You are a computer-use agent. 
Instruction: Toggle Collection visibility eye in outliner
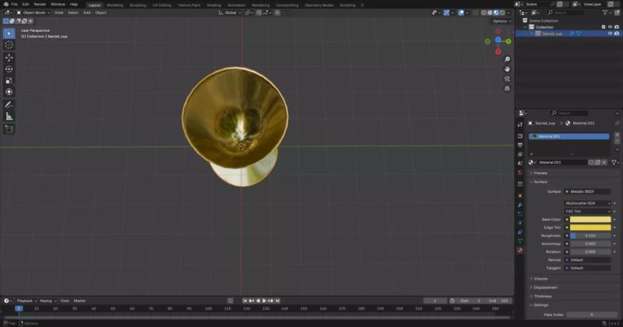coord(610,27)
